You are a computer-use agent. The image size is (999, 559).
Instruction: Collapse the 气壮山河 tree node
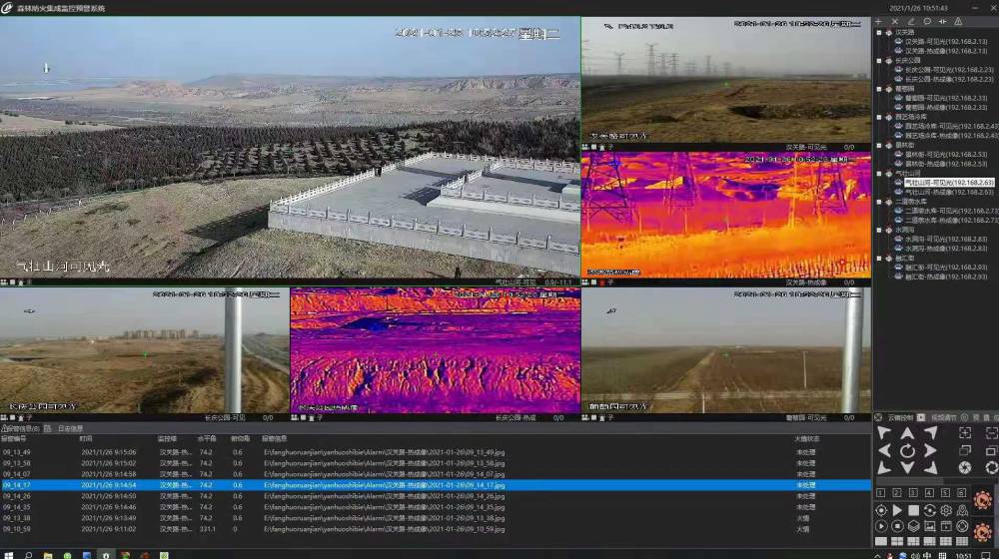coord(879,173)
